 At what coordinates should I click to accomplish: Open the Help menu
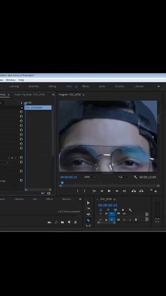tap(21, 80)
